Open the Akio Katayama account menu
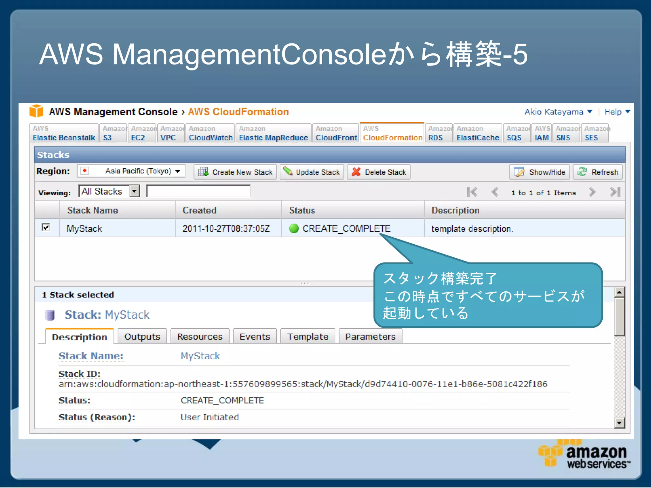 pyautogui.click(x=558, y=112)
